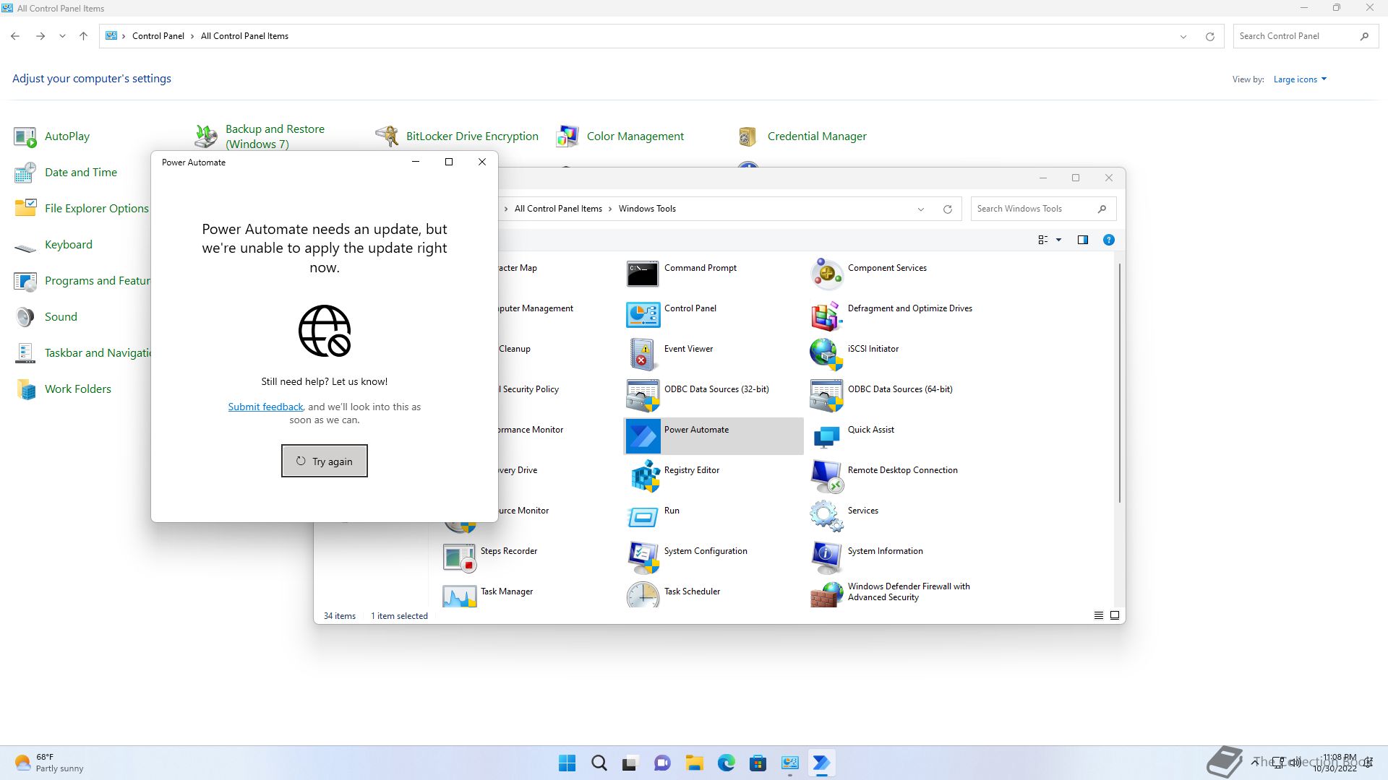This screenshot has height=780, width=1388.
Task: Open Microsoft Edge from taskbar
Action: pos(727,763)
